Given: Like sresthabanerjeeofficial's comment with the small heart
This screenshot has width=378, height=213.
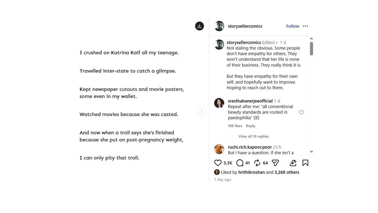Looking at the screenshot, I should pos(301,112).
